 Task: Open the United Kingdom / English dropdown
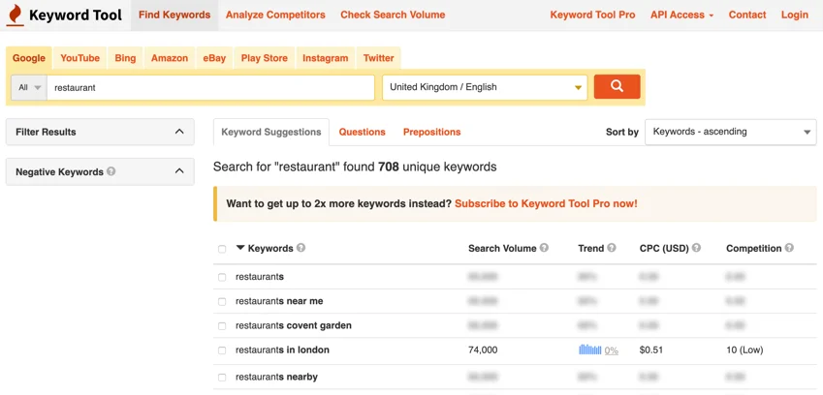(486, 87)
